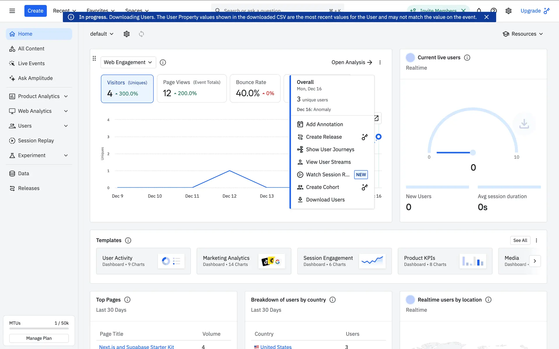Click download icon in live users card
The width and height of the screenshot is (559, 349).
coord(524,124)
